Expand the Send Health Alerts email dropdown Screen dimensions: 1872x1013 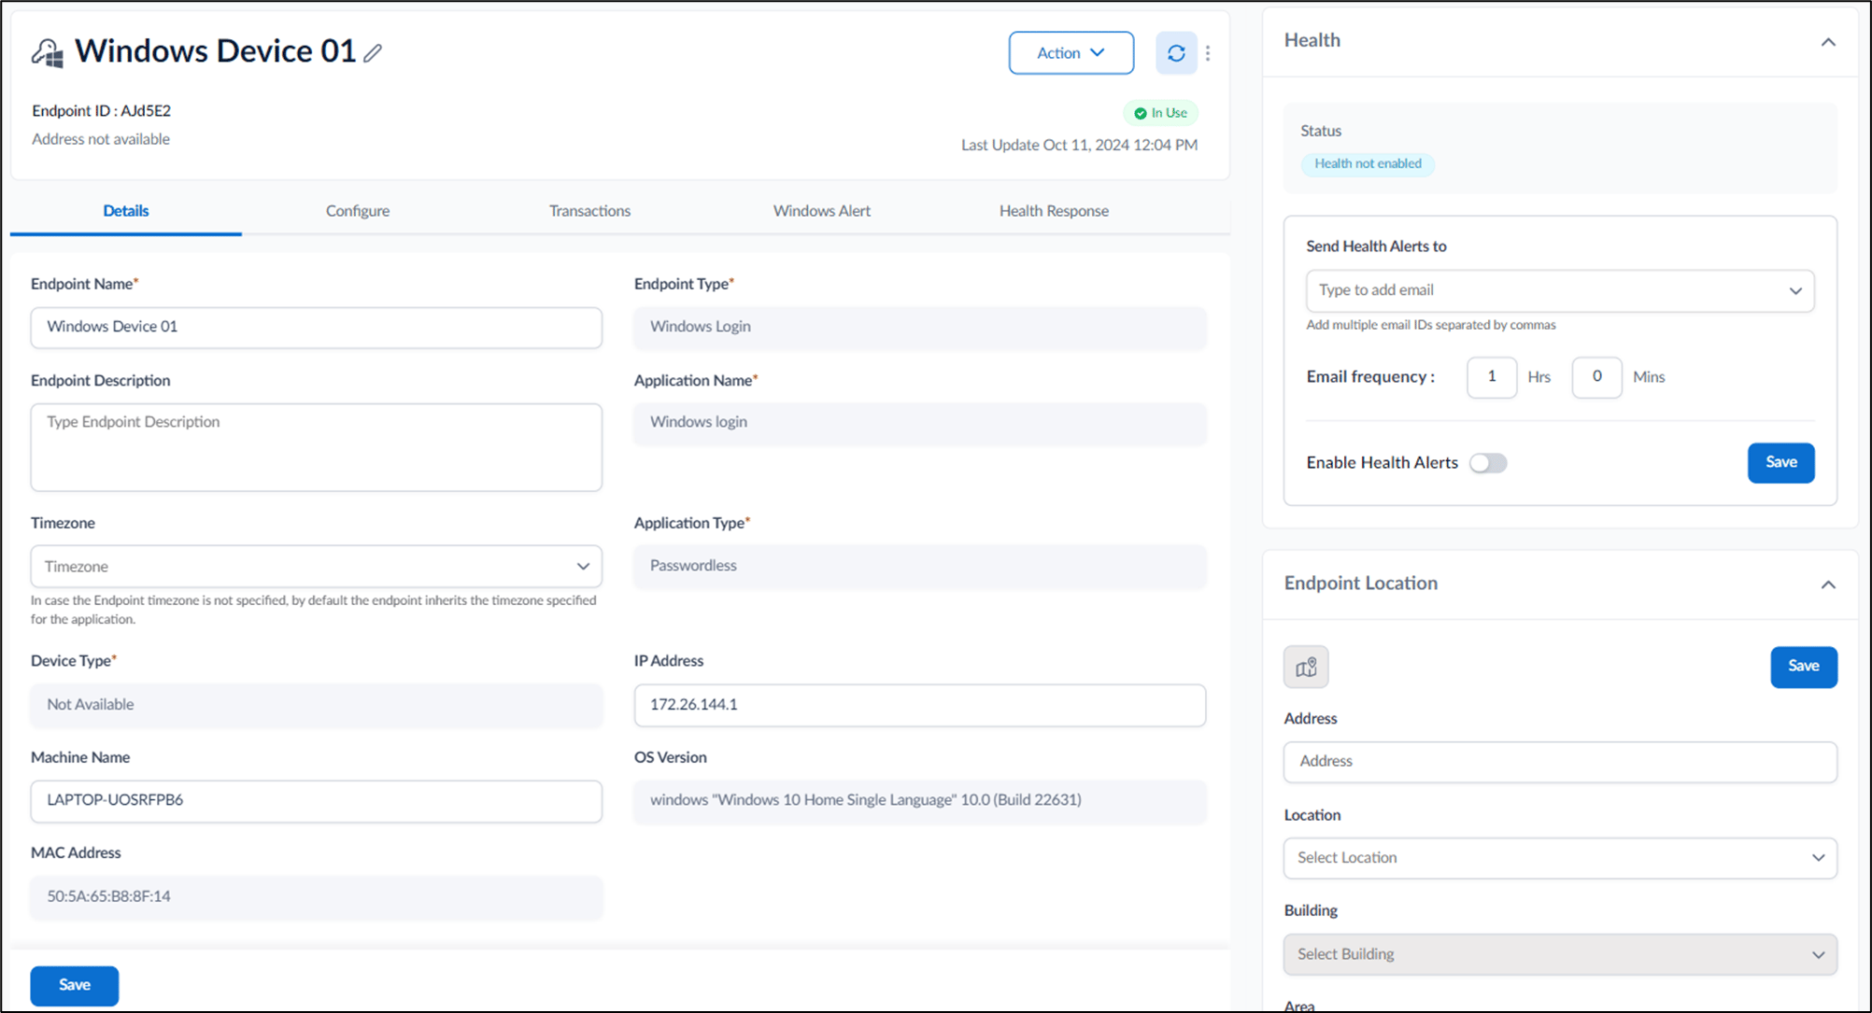coord(1560,290)
